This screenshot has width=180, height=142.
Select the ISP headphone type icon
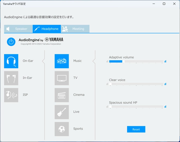(11, 95)
